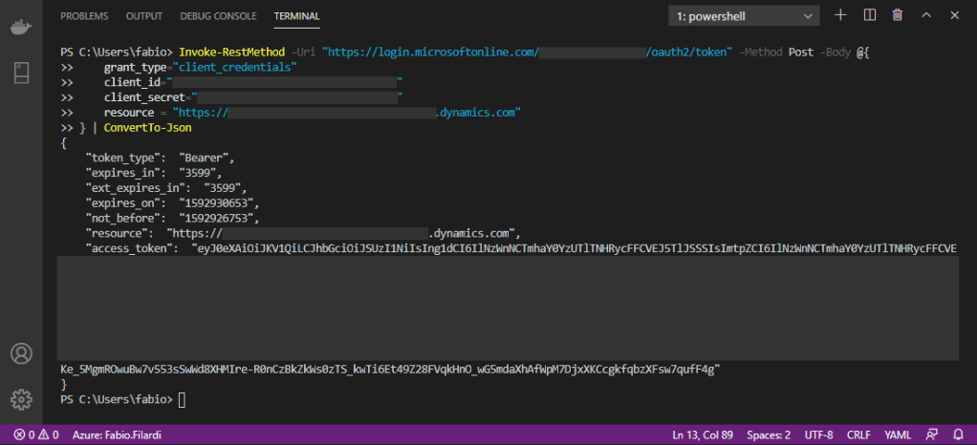Kill terminal with the trash icon
Screen dimensions: 977x445
(x=897, y=15)
